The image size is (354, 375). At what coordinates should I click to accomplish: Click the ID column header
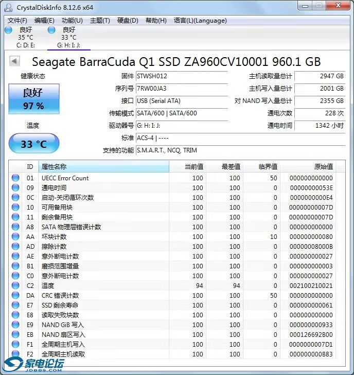tap(30, 166)
